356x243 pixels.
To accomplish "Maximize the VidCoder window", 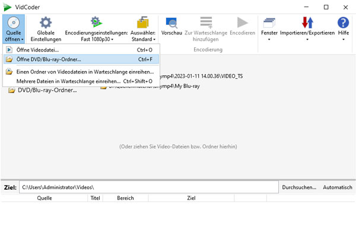I will [326, 7].
